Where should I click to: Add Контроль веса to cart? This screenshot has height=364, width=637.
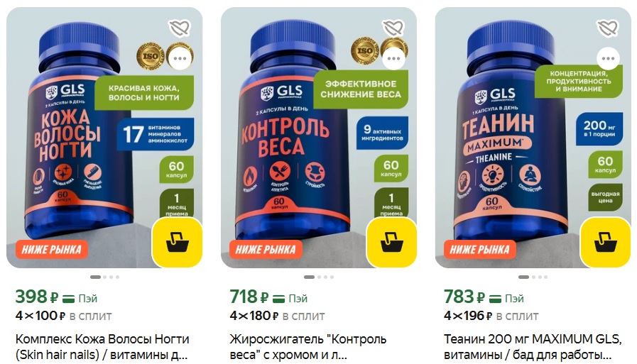click(x=391, y=242)
